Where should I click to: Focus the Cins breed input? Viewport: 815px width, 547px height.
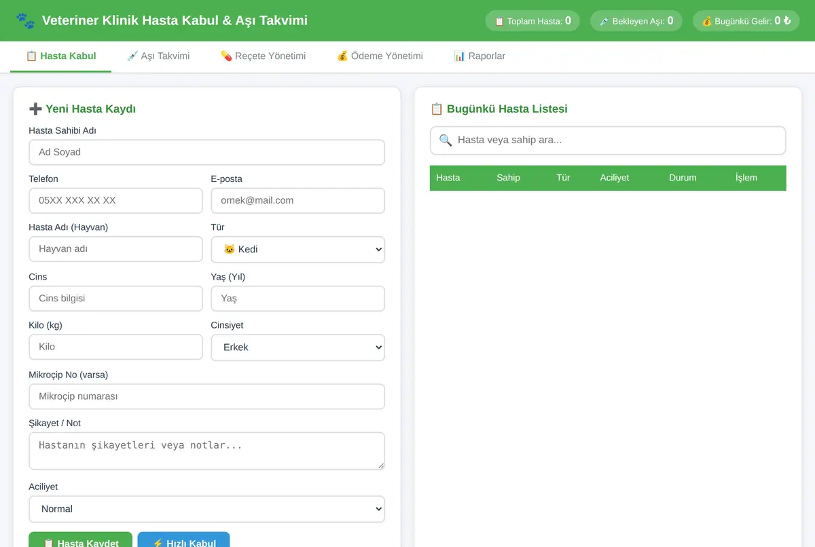(116, 299)
